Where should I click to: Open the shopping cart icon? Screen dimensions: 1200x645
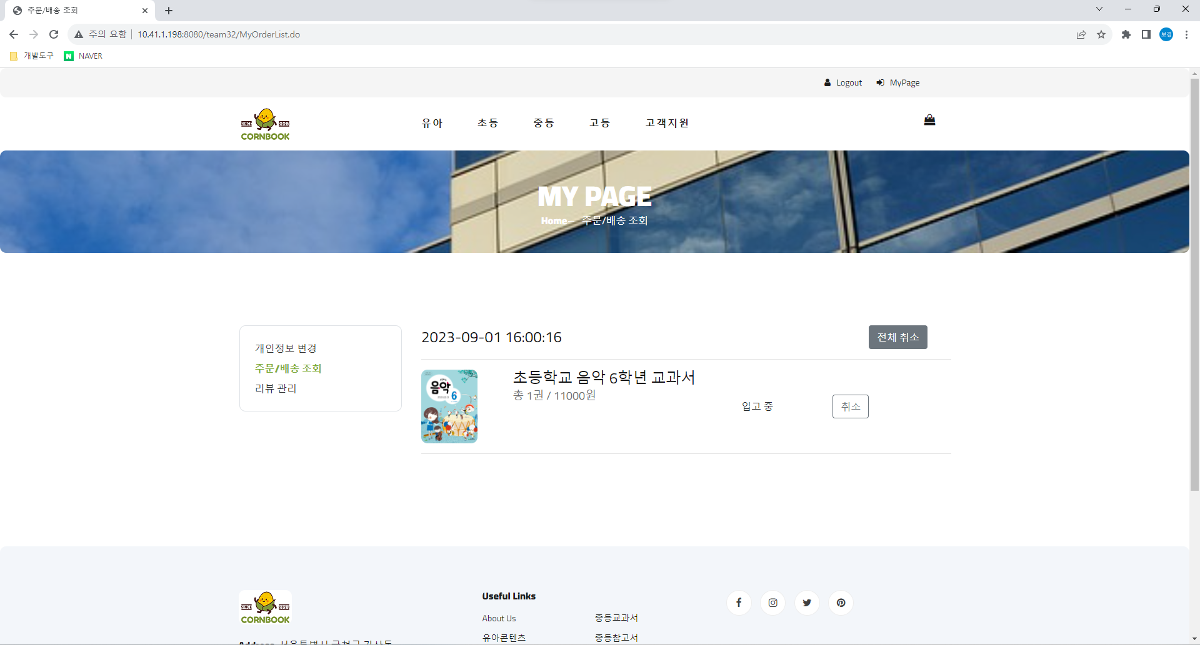[929, 120]
